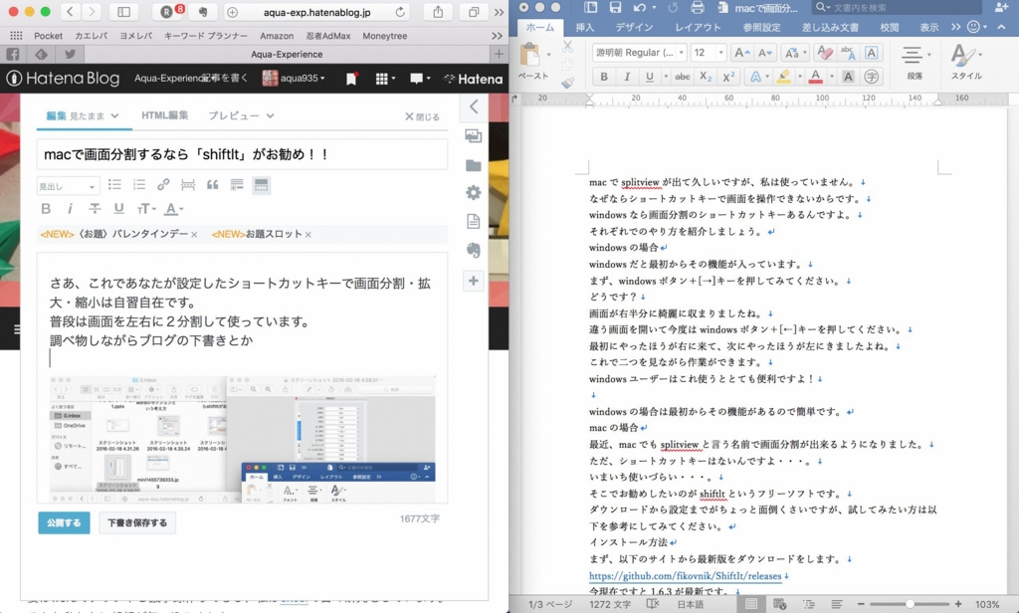Click the red font color A in Word
The width and height of the screenshot is (1019, 613).
pos(816,77)
